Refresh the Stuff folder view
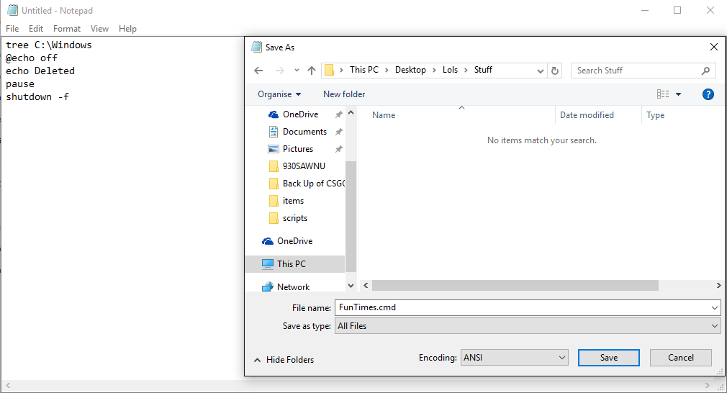727x393 pixels. 554,71
